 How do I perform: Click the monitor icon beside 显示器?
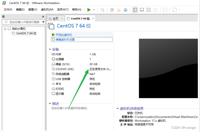point(53,94)
